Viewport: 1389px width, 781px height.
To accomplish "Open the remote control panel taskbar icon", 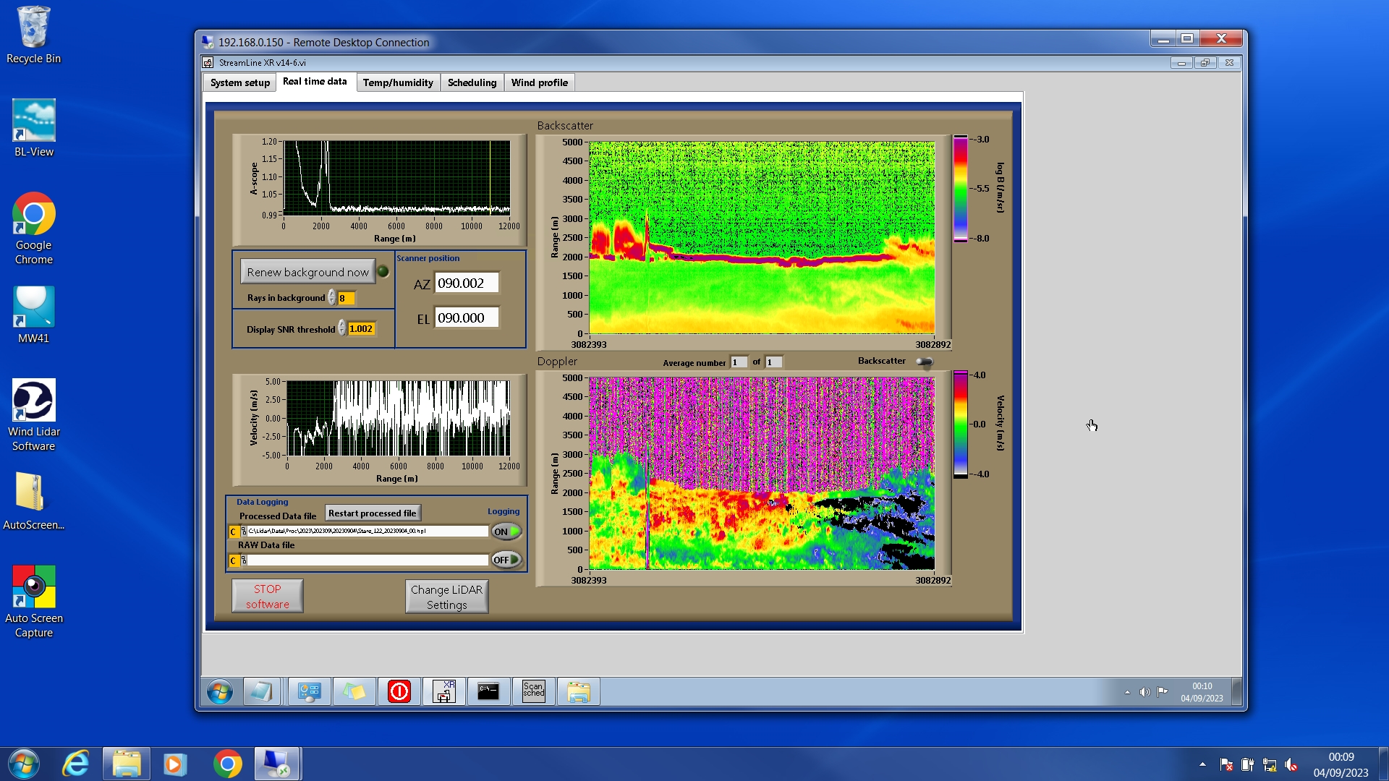I will [309, 691].
